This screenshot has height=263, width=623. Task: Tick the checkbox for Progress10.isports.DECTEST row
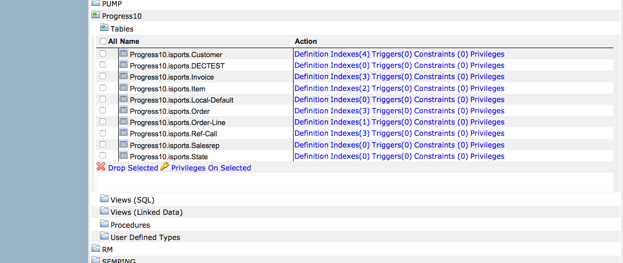(103, 65)
